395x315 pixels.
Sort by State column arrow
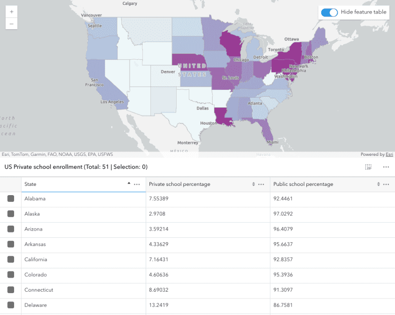pos(129,184)
